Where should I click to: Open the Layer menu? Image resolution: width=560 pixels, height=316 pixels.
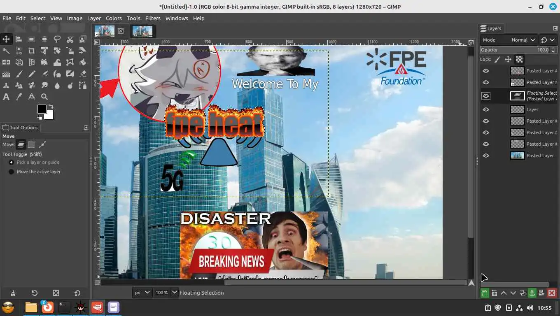pos(94,18)
